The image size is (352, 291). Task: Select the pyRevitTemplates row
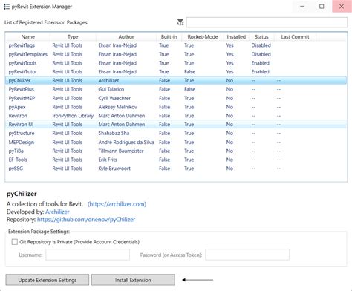(x=176, y=54)
